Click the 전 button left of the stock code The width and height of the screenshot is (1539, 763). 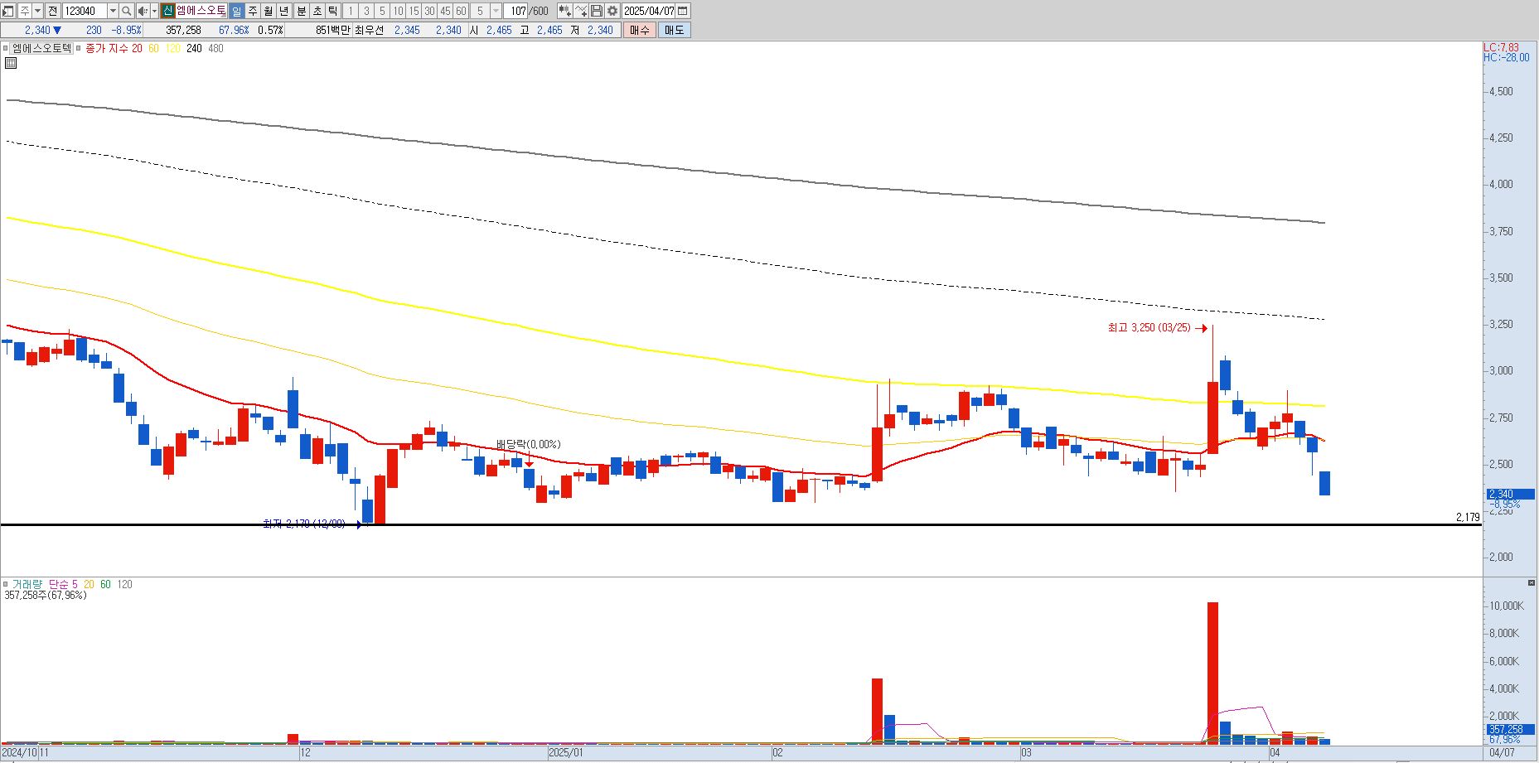tap(53, 11)
